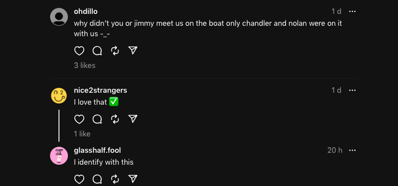Like ohdillo's comment with the heart icon
Screen dimensions: 398x186
[79, 51]
